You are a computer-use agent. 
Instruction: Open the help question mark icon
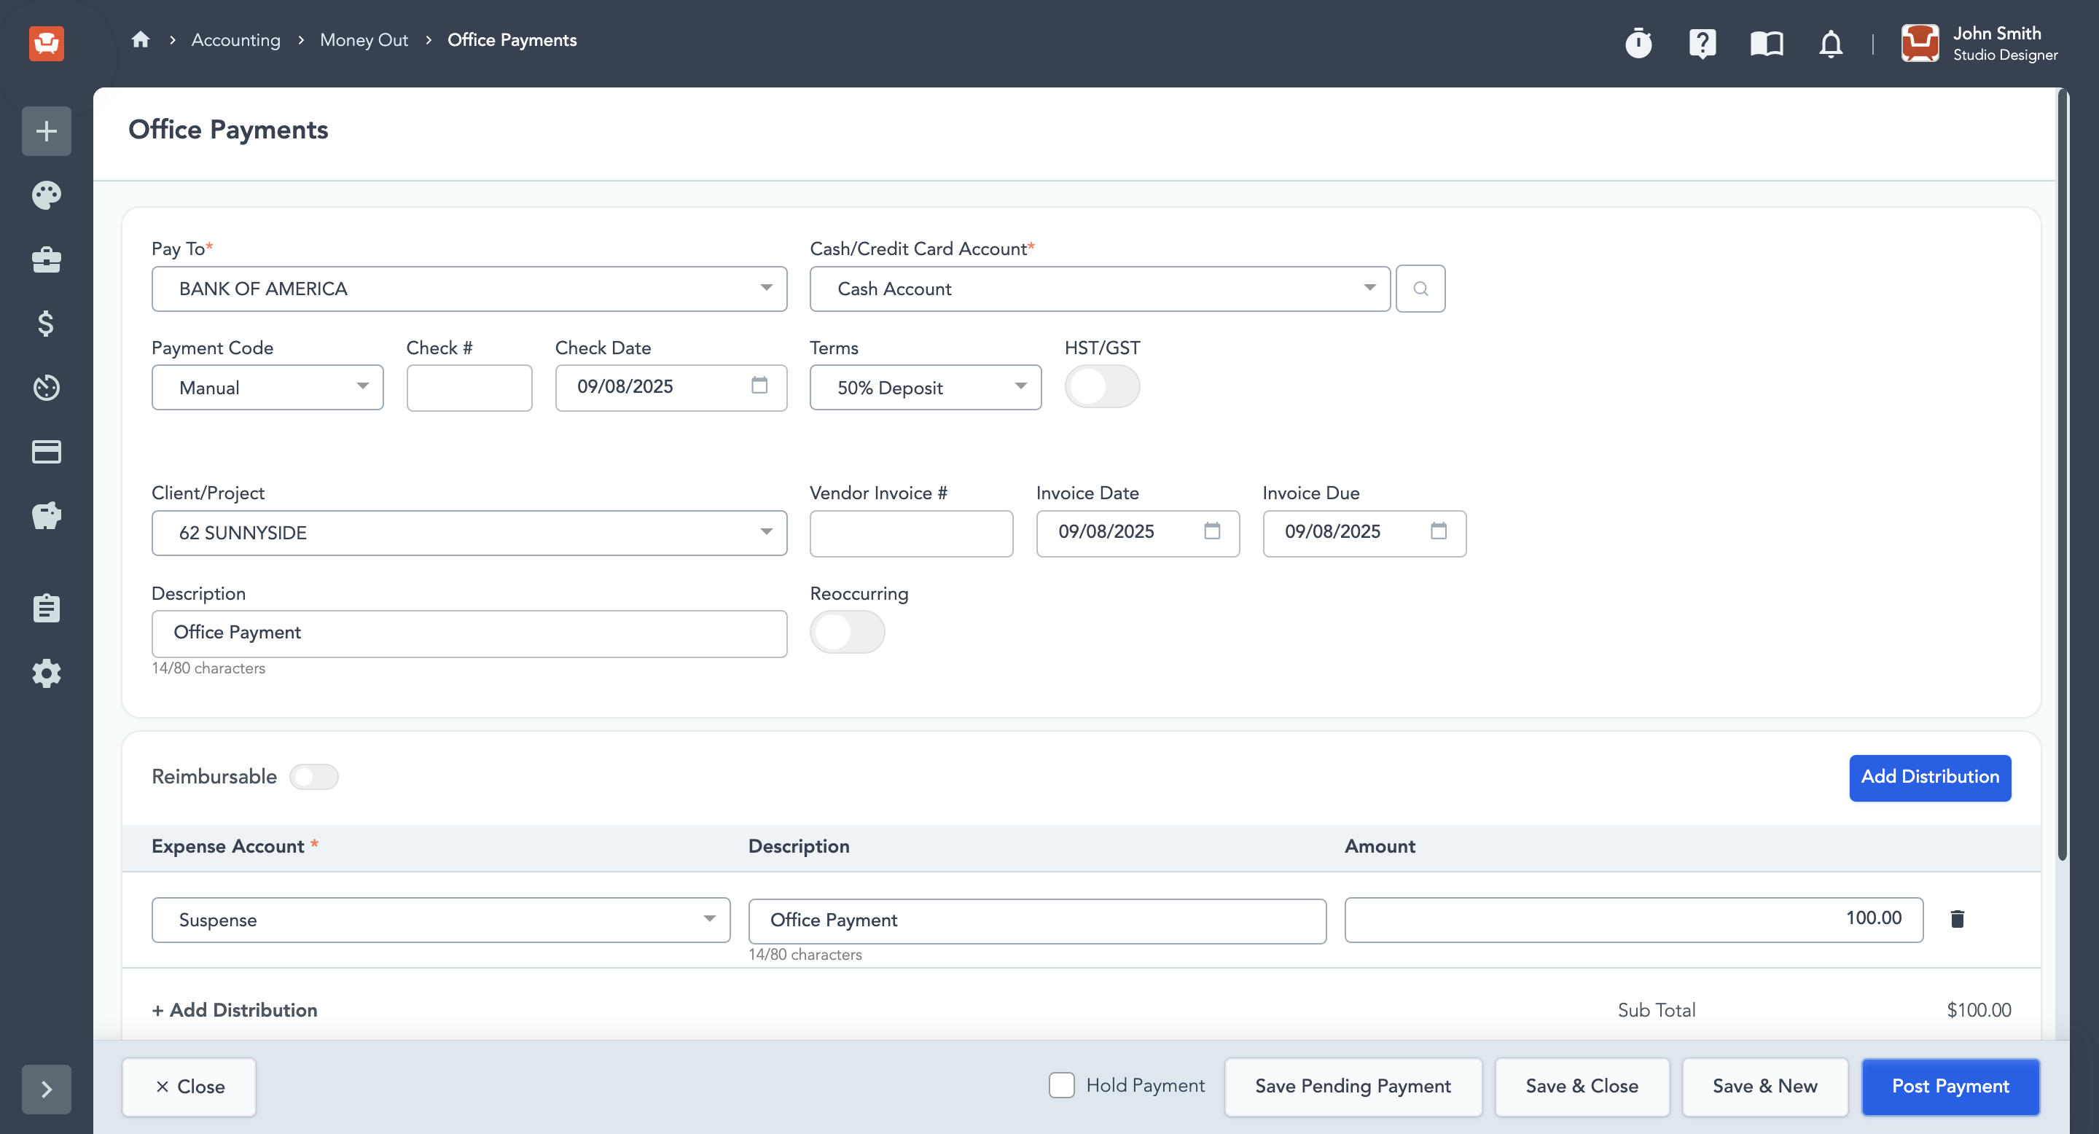pos(1703,42)
